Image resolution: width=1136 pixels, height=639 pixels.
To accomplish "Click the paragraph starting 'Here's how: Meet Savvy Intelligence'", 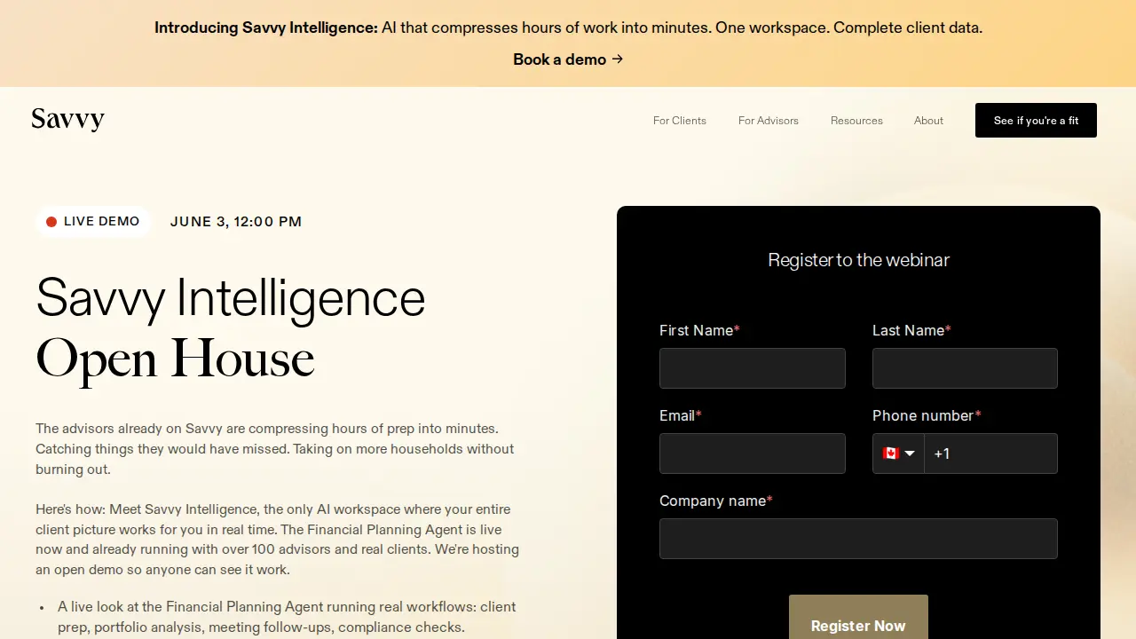I will 277,540.
